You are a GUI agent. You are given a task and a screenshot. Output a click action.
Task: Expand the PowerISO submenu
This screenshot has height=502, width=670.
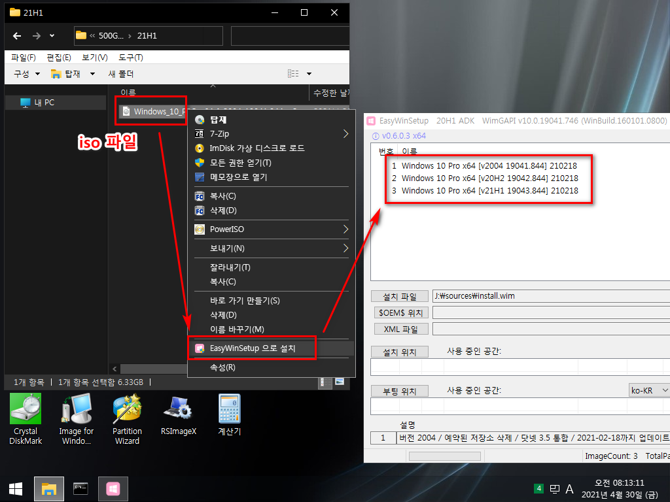tap(272, 229)
